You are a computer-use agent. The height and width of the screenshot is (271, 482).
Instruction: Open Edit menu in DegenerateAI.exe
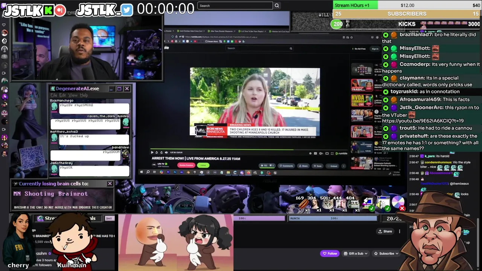[62, 95]
